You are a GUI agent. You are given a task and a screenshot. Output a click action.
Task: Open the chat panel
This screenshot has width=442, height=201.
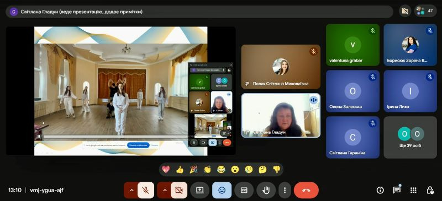coord(397,191)
